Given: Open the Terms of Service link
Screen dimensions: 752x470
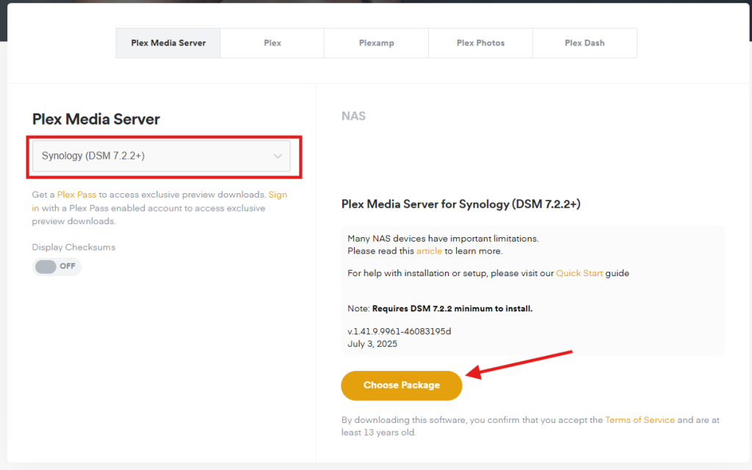Looking at the screenshot, I should (x=640, y=420).
